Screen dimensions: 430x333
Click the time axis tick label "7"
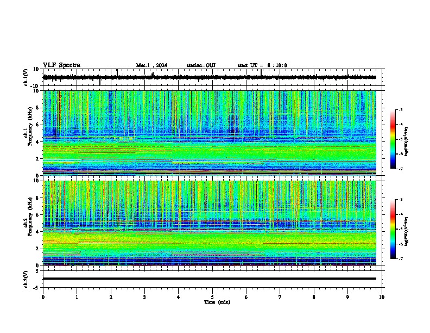tap(280, 297)
